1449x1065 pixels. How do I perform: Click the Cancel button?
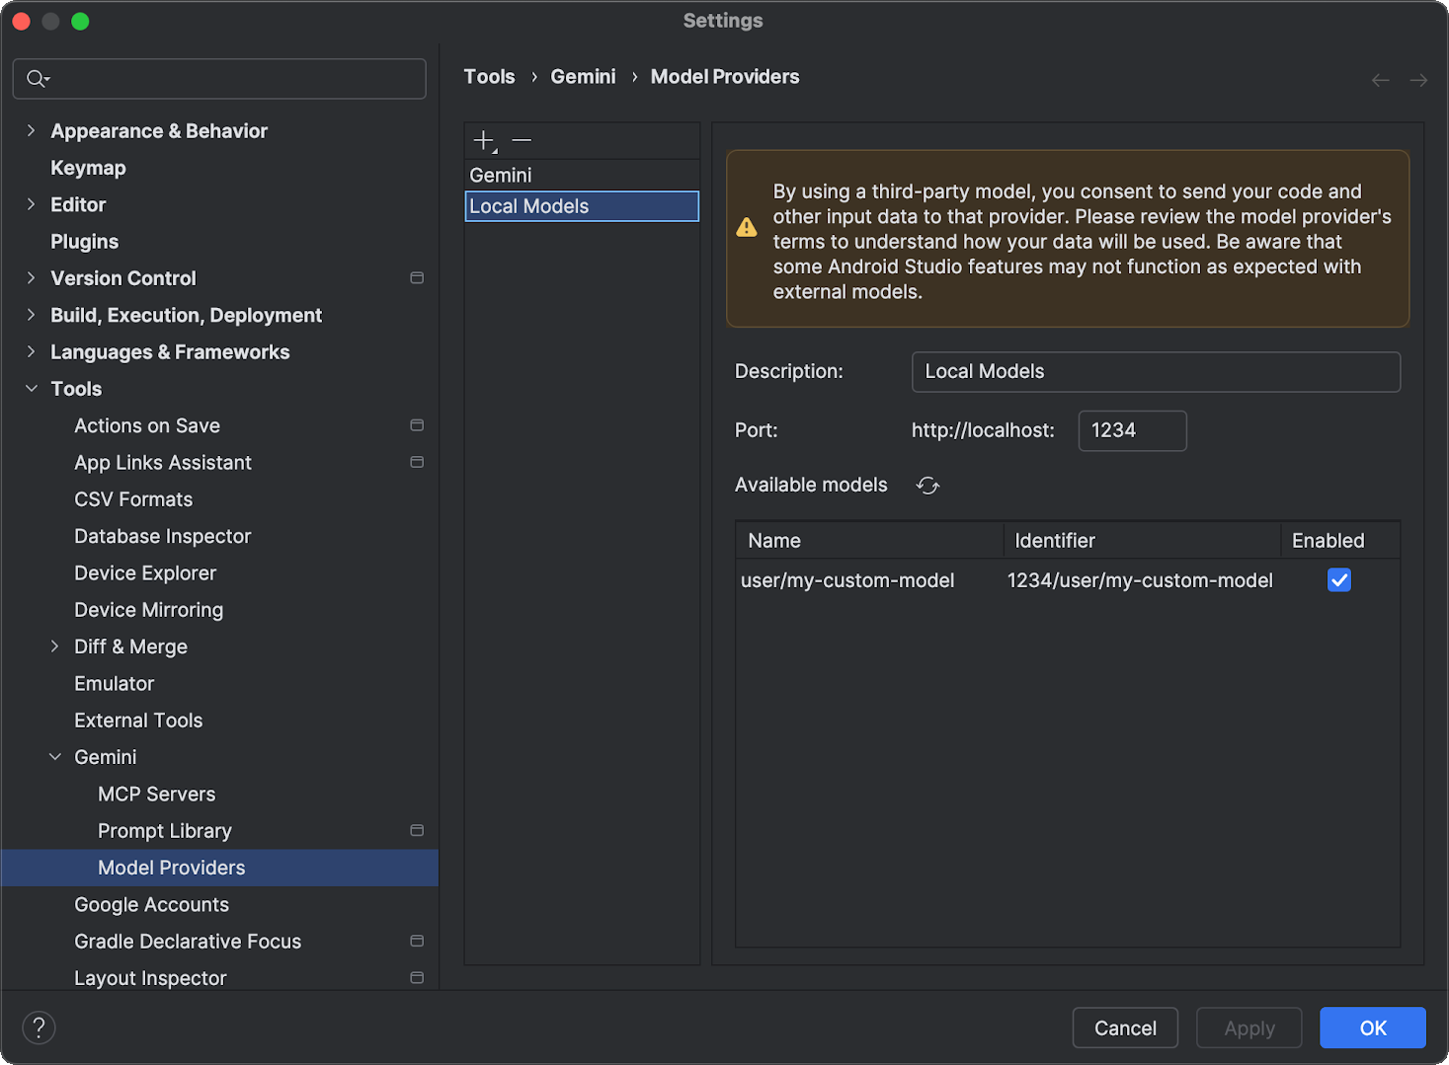coord(1124,1027)
